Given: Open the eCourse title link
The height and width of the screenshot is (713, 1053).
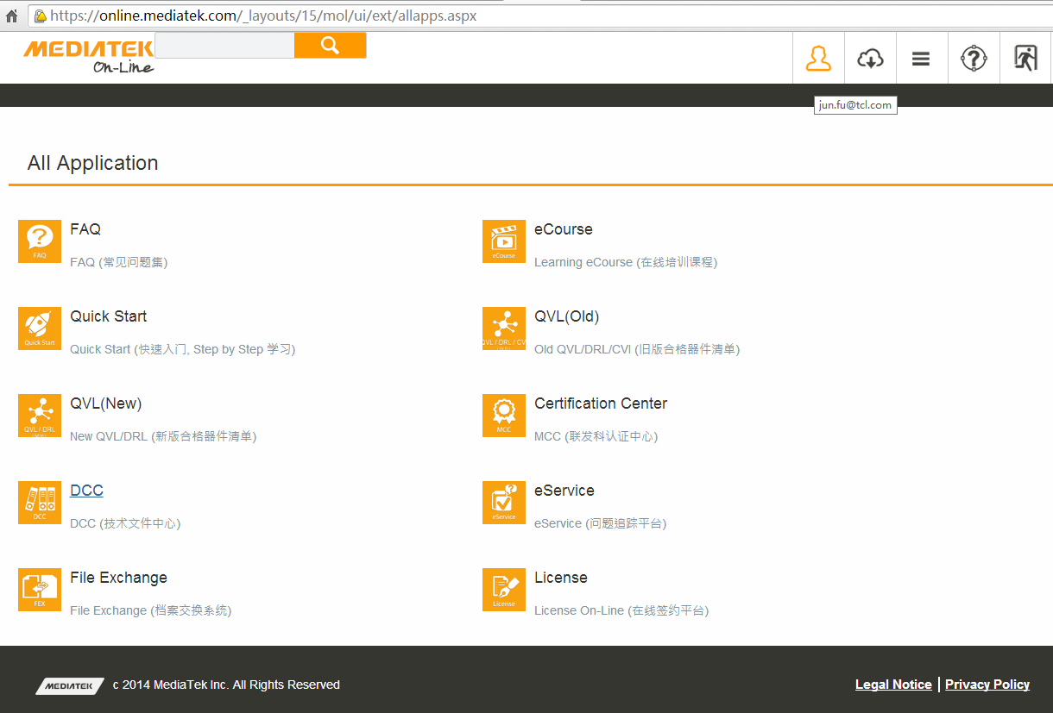Looking at the screenshot, I should [564, 229].
